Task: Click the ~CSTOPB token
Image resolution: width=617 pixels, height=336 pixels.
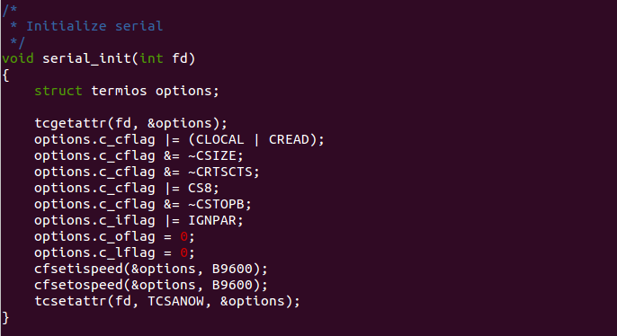Action: tap(216, 204)
